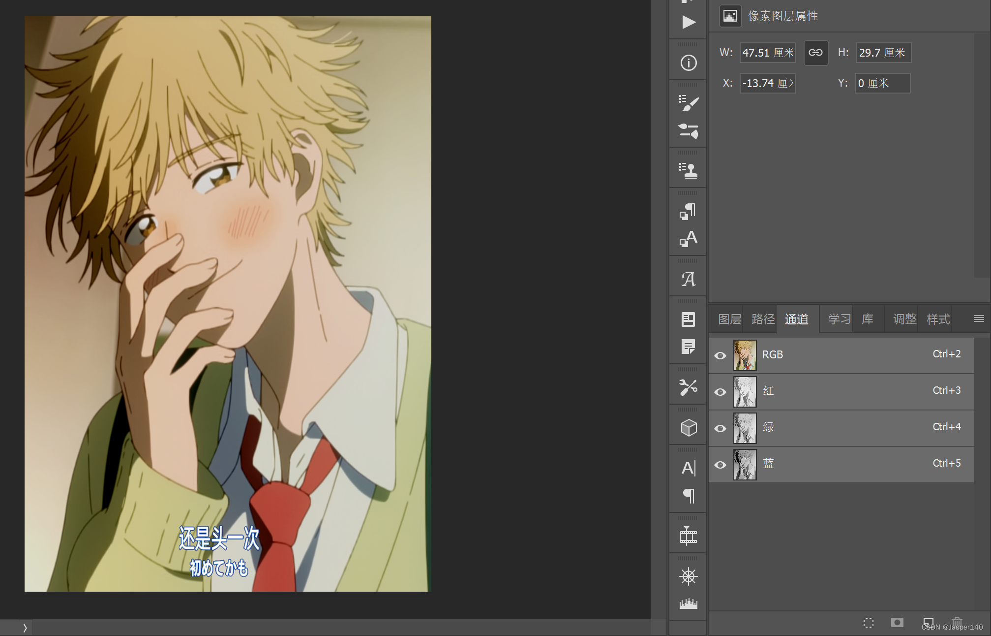
Task: Hide the RGB composite channel eye
Action: point(721,355)
